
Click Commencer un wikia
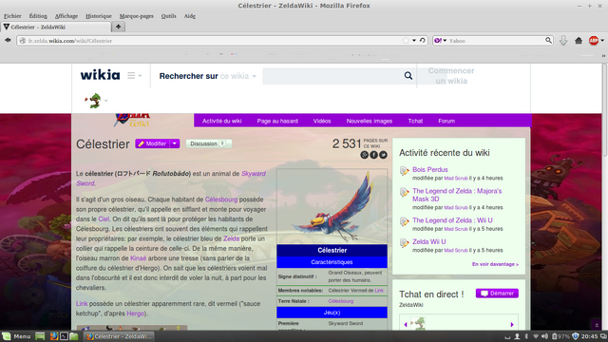point(451,76)
